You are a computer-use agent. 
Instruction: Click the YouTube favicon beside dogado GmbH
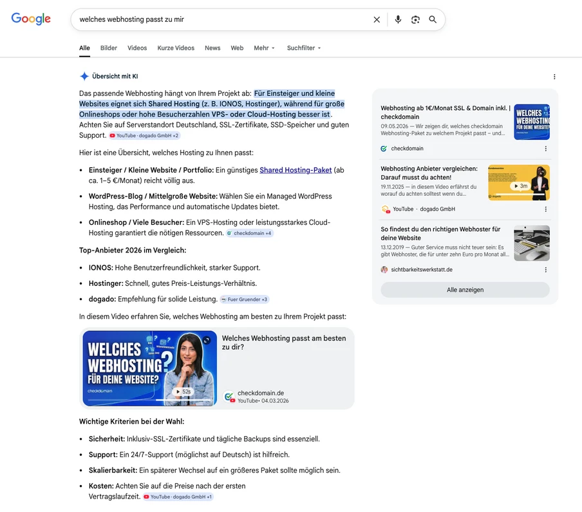coord(385,209)
